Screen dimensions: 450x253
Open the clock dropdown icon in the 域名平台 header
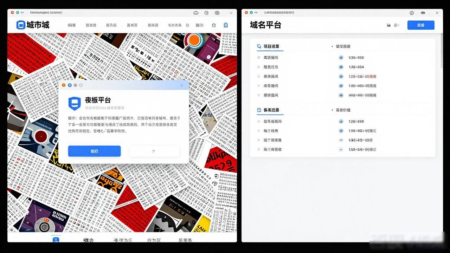[x=396, y=25]
